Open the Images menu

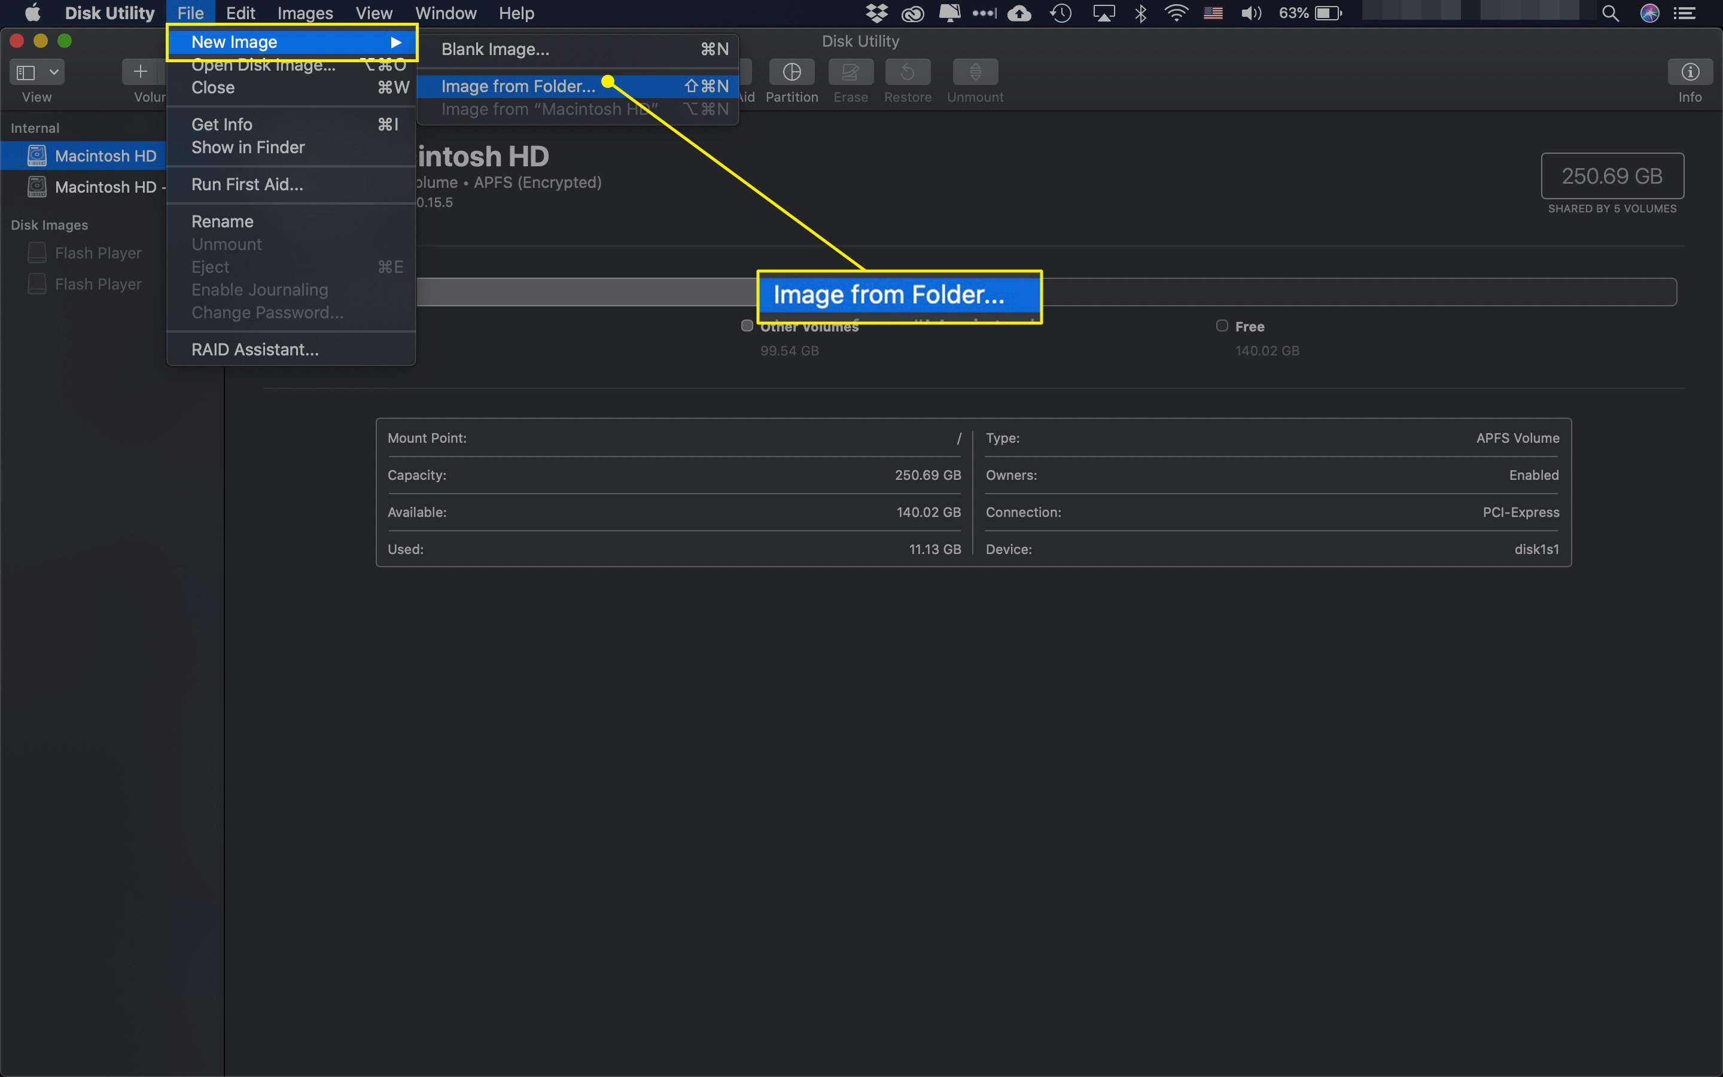point(305,13)
